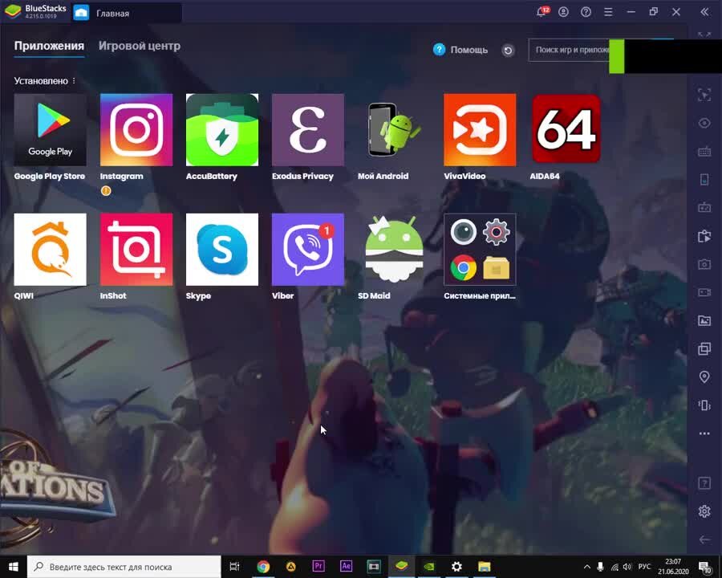Image resolution: width=722 pixels, height=578 pixels.
Task: Open BlueStacks settings gear in sidebar
Action: [704, 511]
